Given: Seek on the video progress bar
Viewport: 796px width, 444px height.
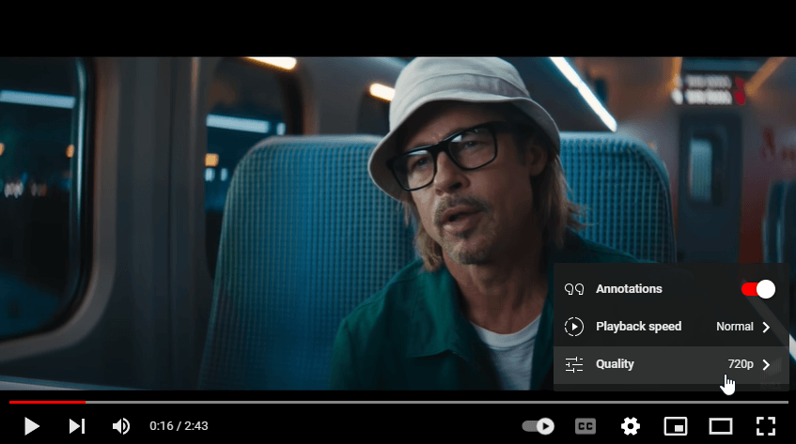Looking at the screenshot, I should click(x=398, y=402).
